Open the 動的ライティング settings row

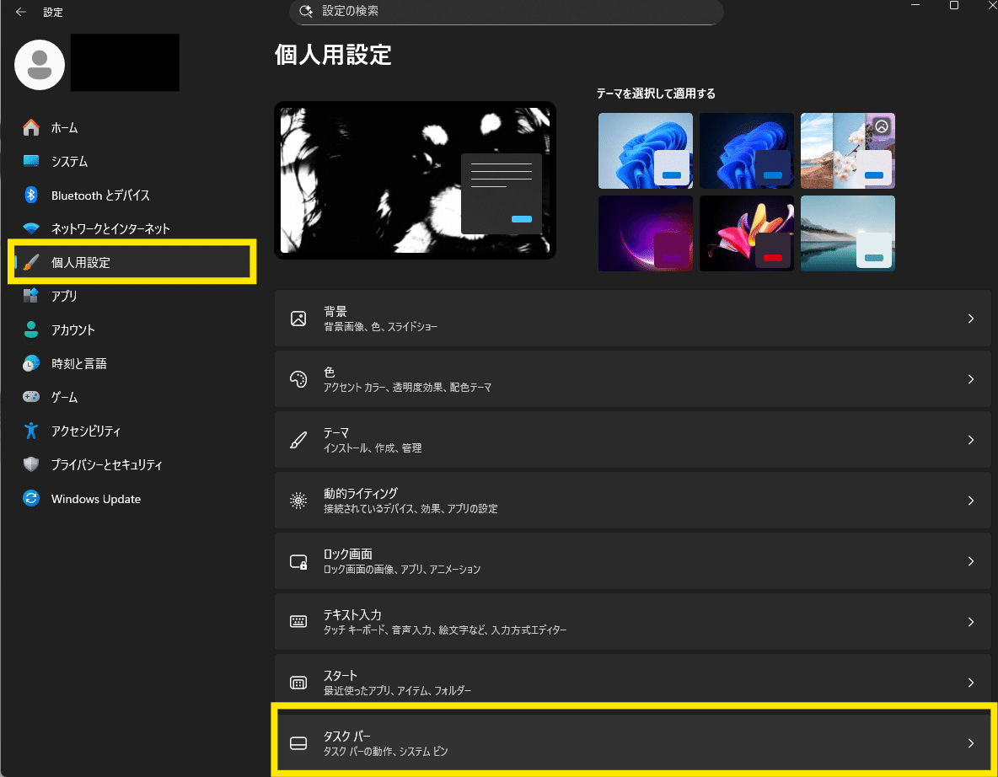(x=632, y=500)
